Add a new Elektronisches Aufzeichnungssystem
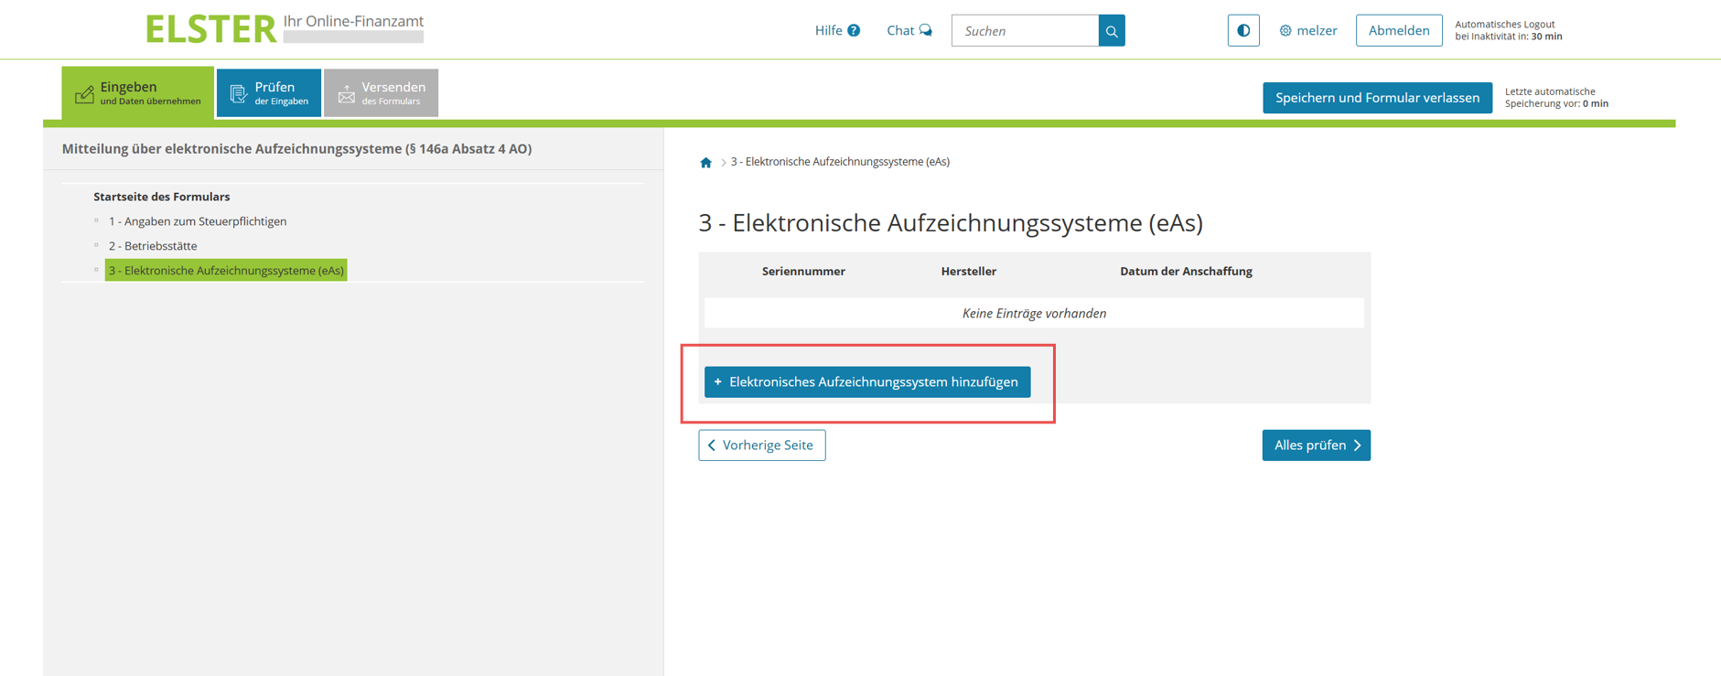The height and width of the screenshot is (676, 1721). pos(866,382)
